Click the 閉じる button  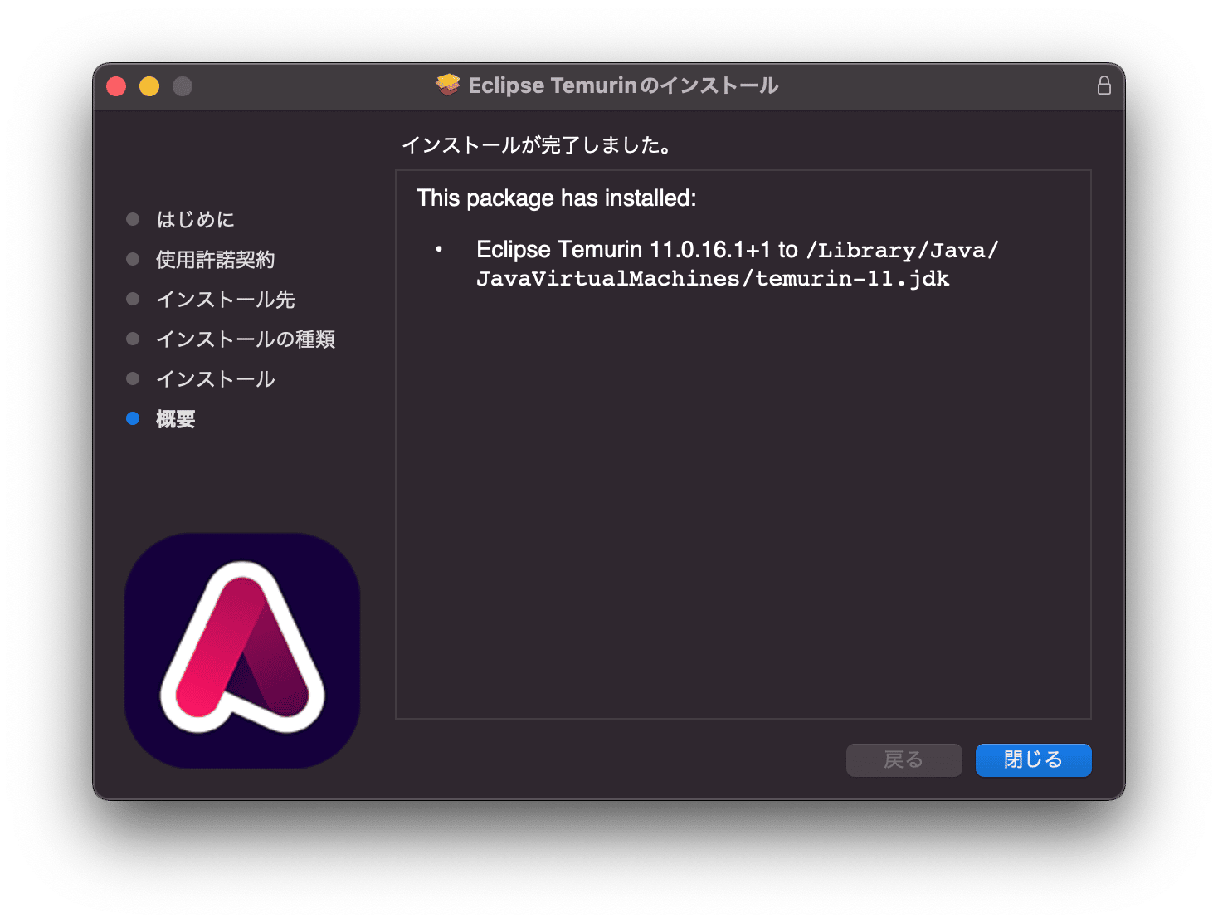(x=1033, y=759)
